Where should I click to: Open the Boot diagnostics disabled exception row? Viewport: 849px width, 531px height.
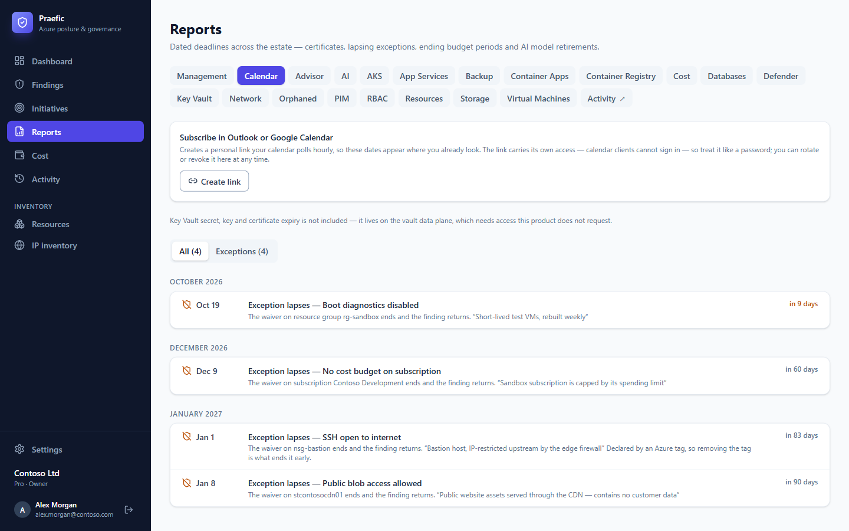500,310
